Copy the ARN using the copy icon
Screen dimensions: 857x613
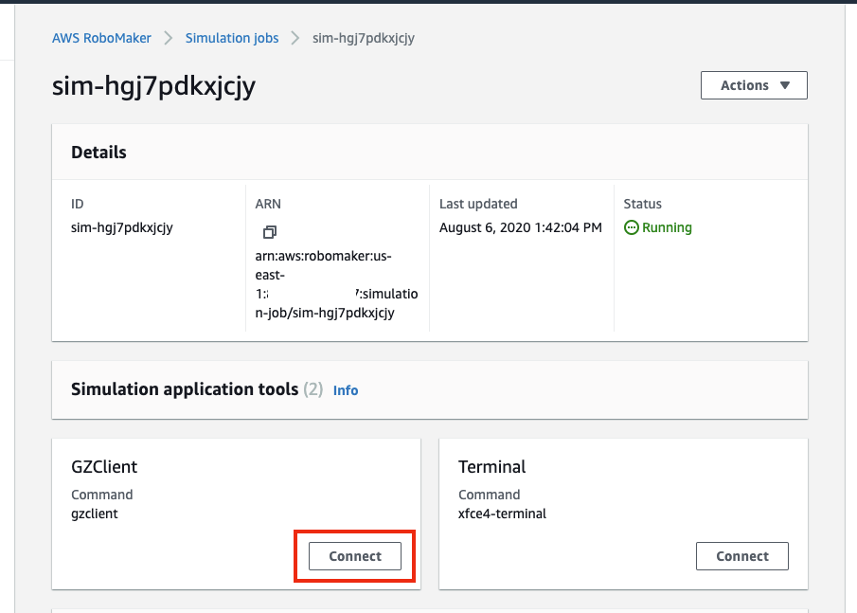point(270,232)
